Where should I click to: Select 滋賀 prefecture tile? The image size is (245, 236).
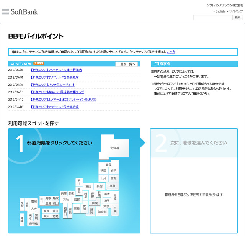click(77, 200)
